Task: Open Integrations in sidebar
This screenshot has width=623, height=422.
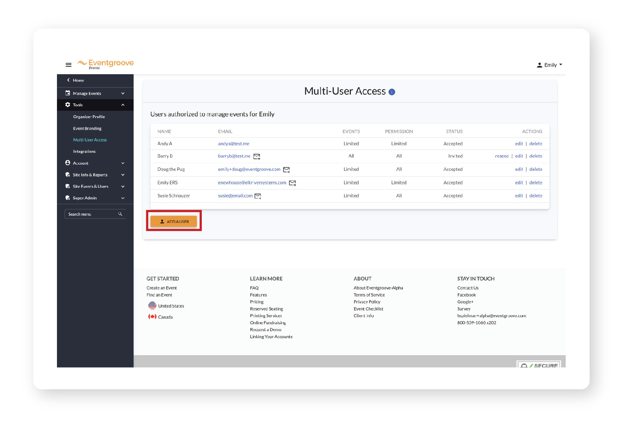Action: coord(84,152)
